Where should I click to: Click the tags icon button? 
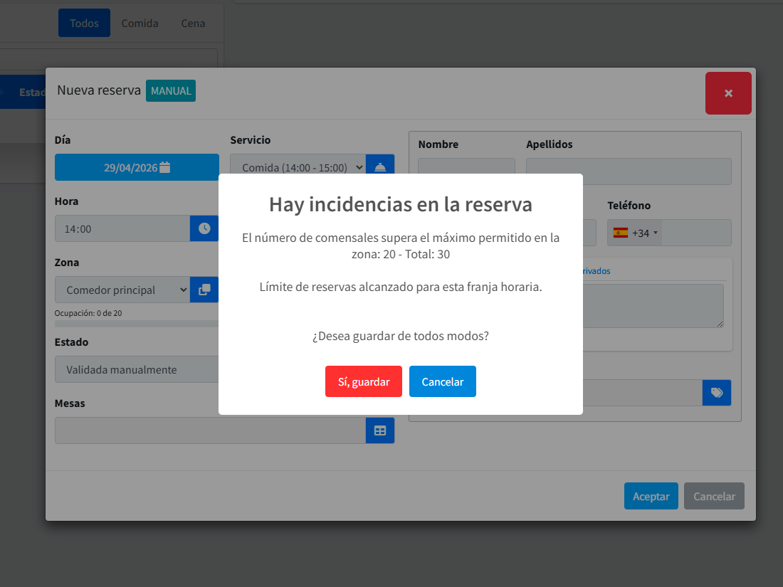pyautogui.click(x=717, y=393)
